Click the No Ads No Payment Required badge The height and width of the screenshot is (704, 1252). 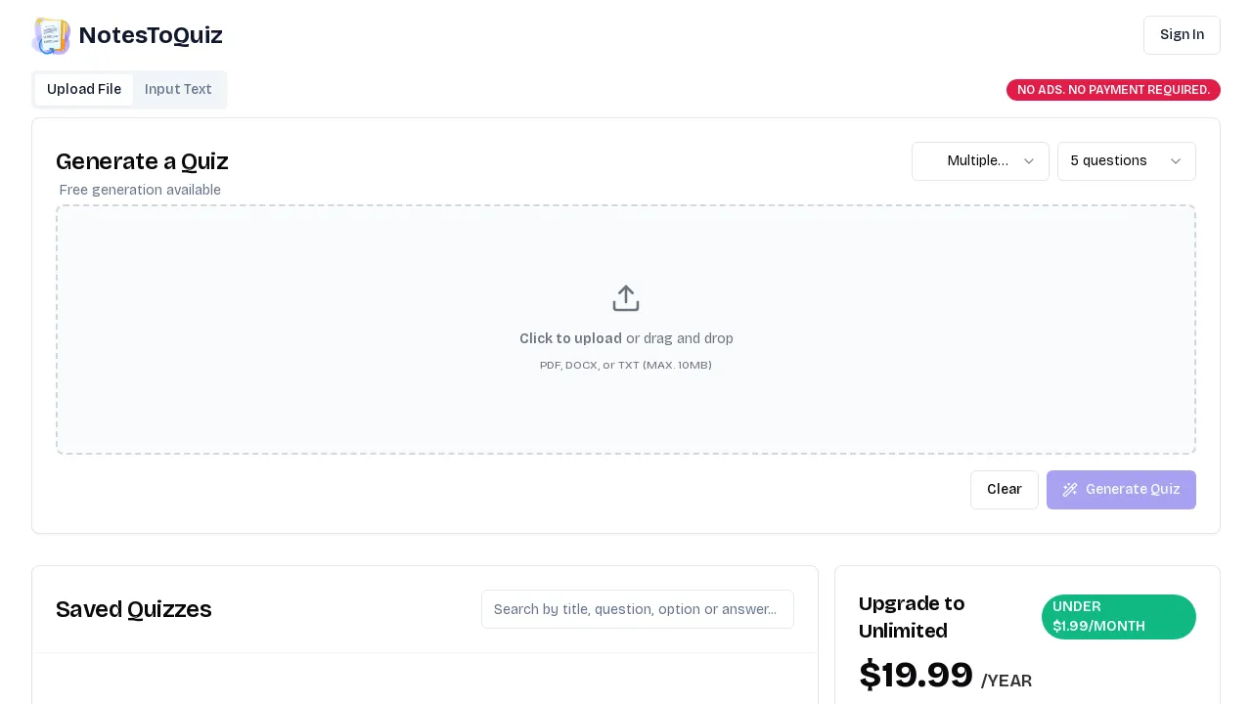(1113, 90)
